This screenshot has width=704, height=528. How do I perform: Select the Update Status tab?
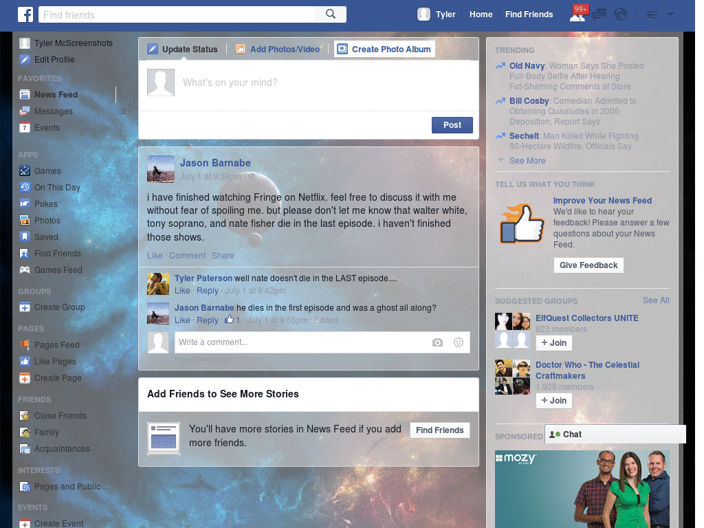pos(183,49)
